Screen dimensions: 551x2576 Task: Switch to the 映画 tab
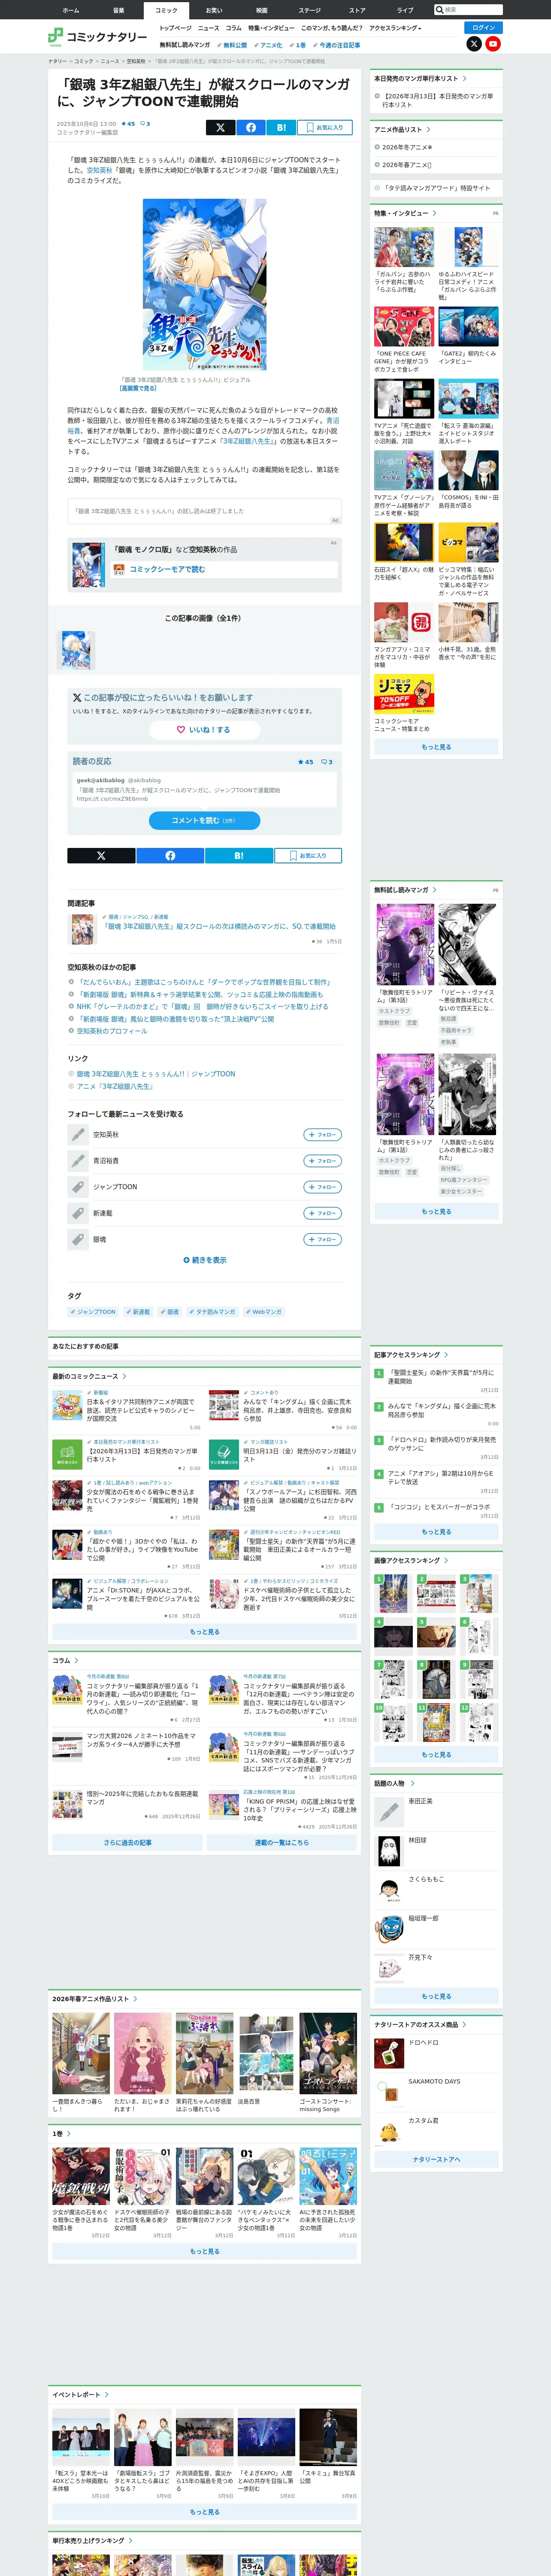coord(262,10)
